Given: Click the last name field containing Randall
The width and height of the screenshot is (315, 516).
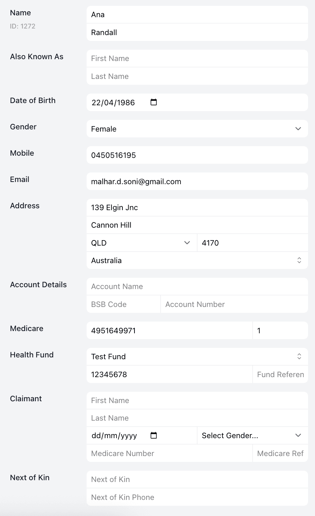Looking at the screenshot, I should click(x=197, y=32).
